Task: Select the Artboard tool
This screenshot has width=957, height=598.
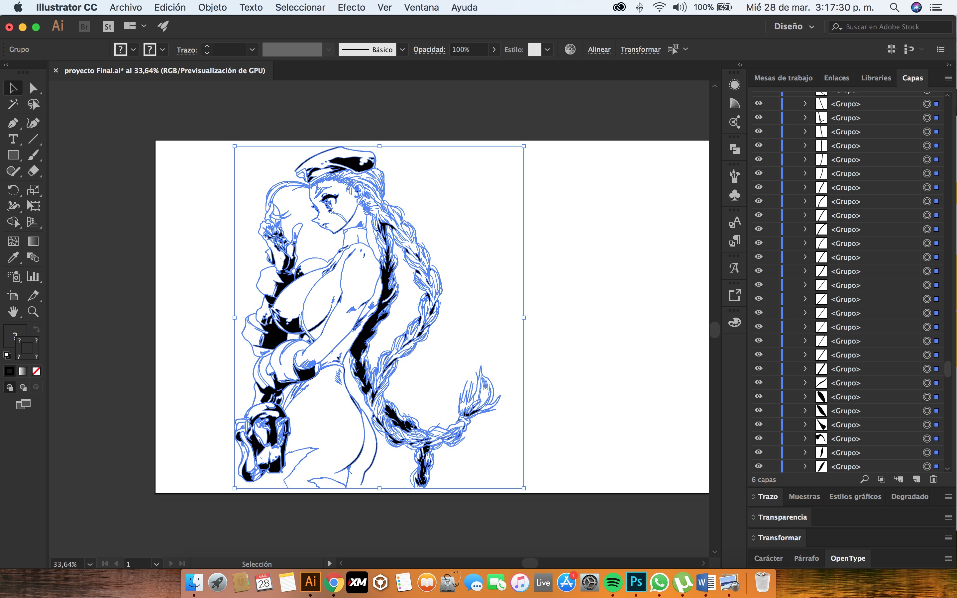Action: click(13, 295)
